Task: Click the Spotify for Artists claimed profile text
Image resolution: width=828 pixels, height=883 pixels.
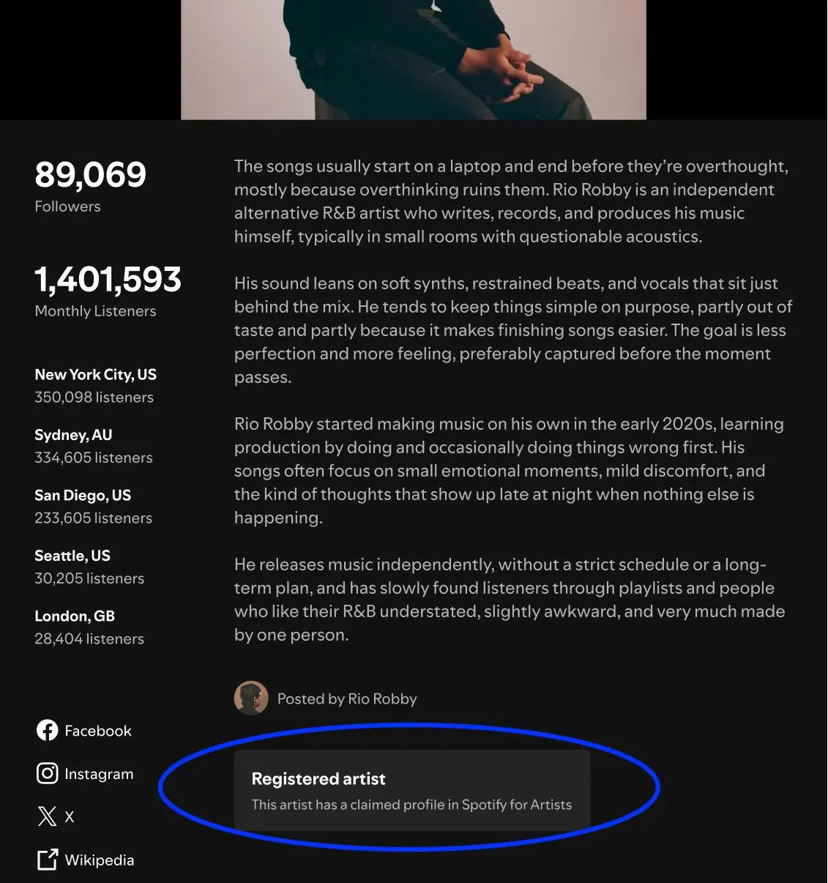Action: 411,805
